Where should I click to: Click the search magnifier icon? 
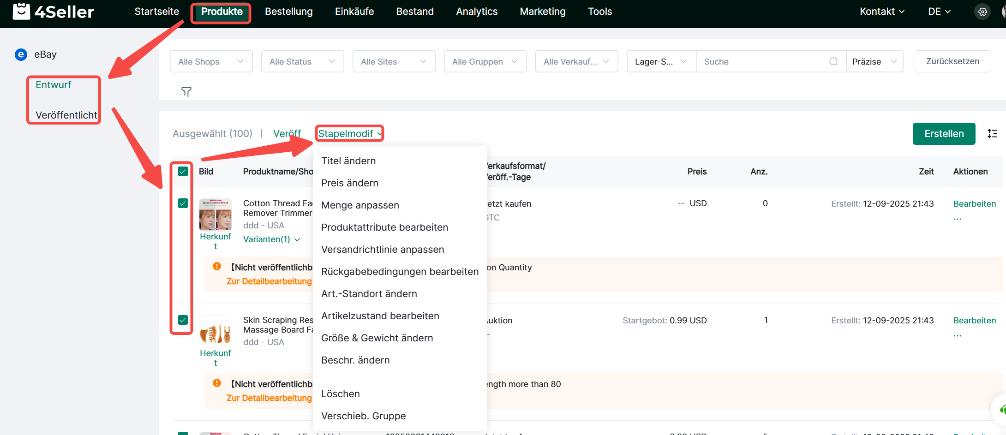click(x=833, y=62)
